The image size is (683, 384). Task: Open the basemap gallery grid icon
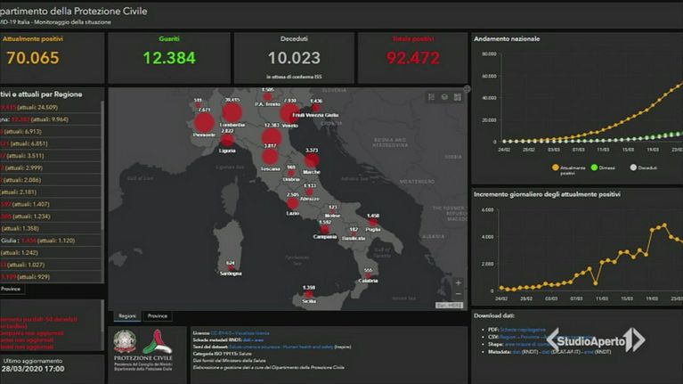pyautogui.click(x=456, y=96)
